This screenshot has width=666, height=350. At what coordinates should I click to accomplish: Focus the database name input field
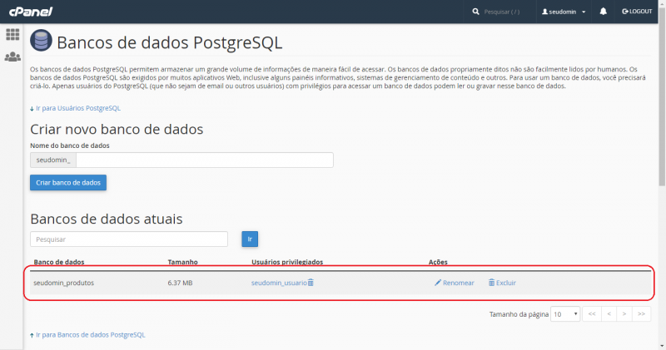pyautogui.click(x=204, y=160)
